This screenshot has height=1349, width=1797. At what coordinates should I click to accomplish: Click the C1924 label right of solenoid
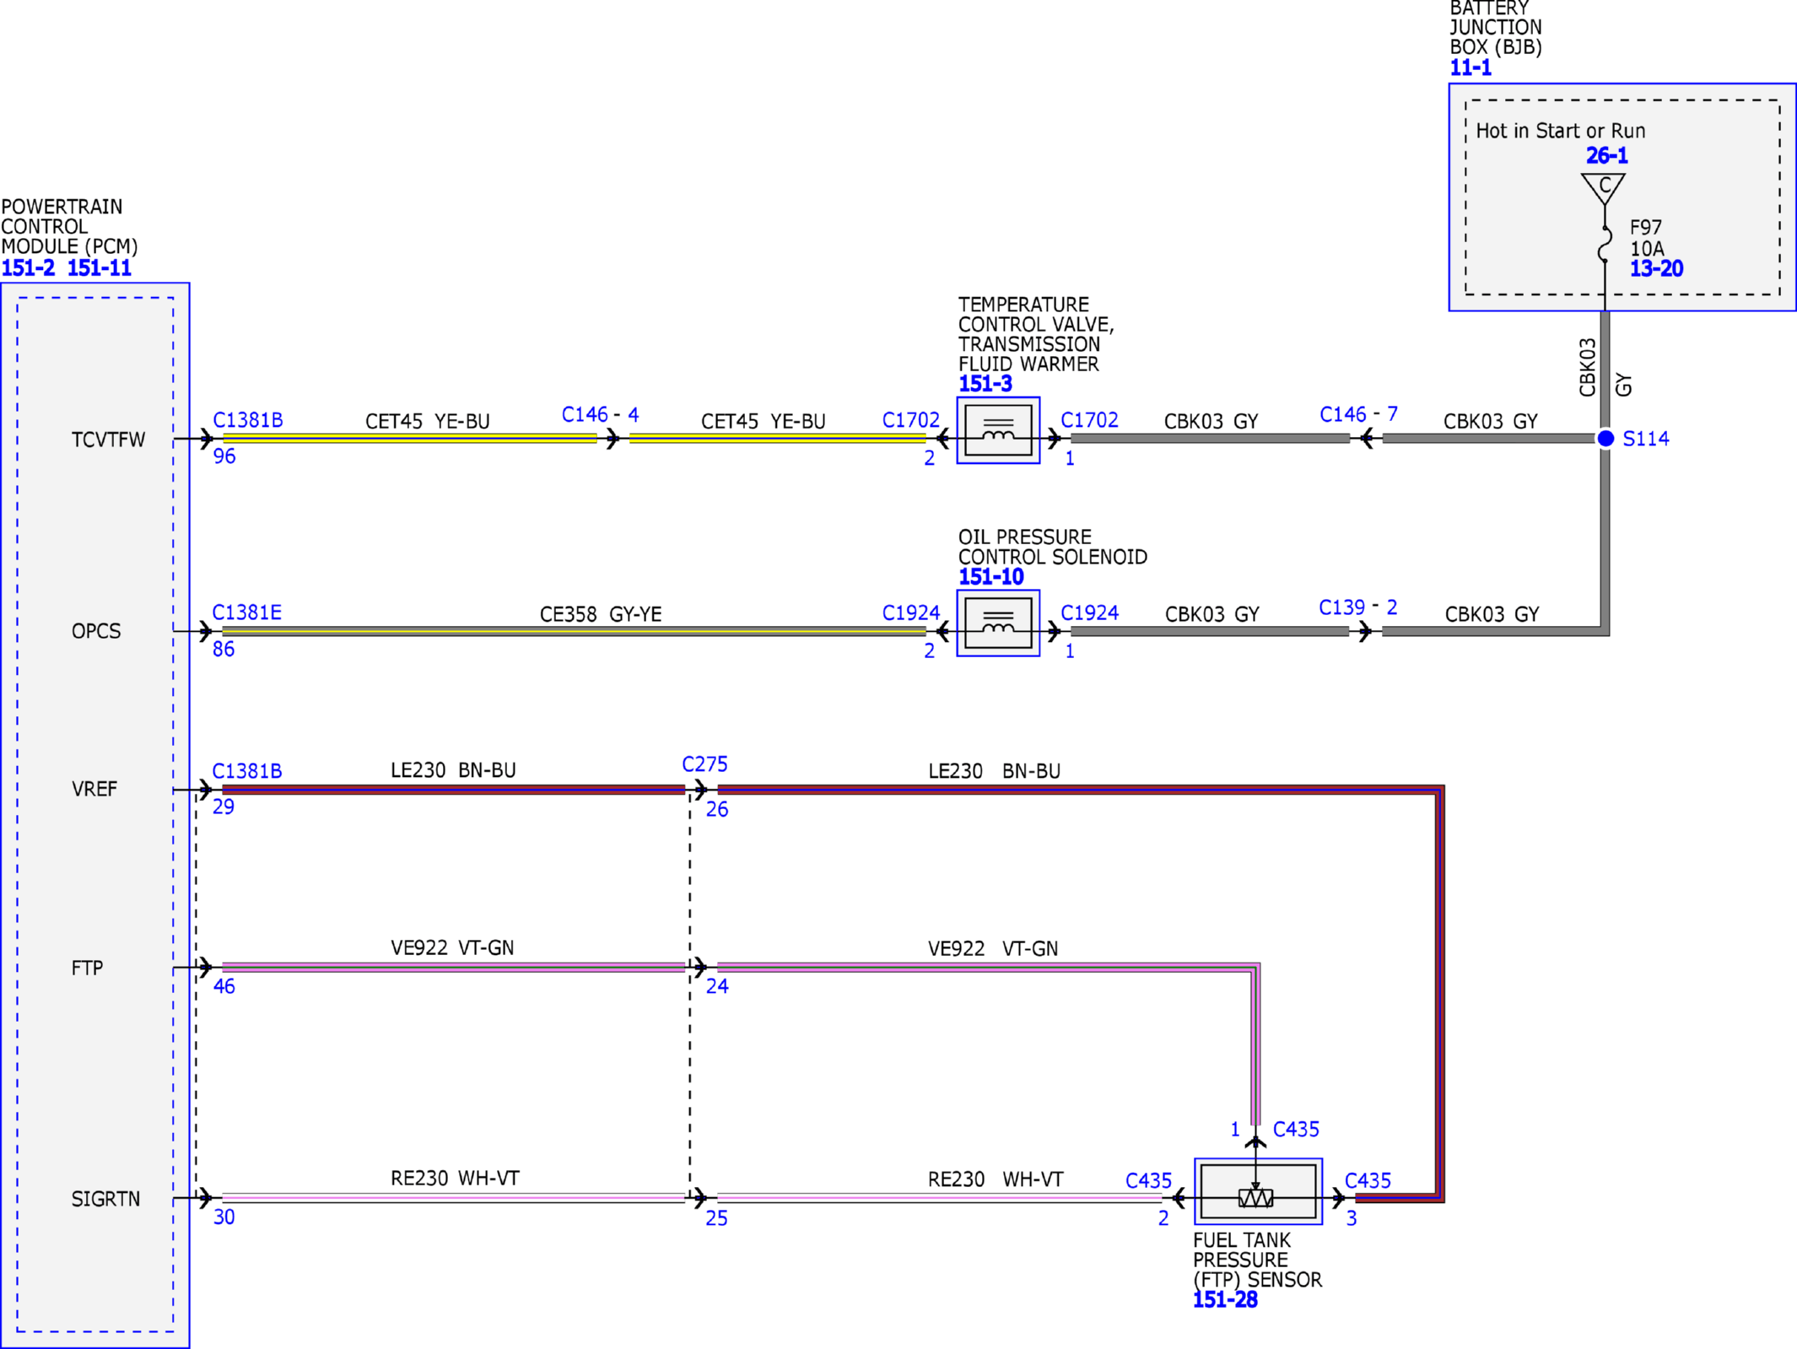coord(1089,613)
